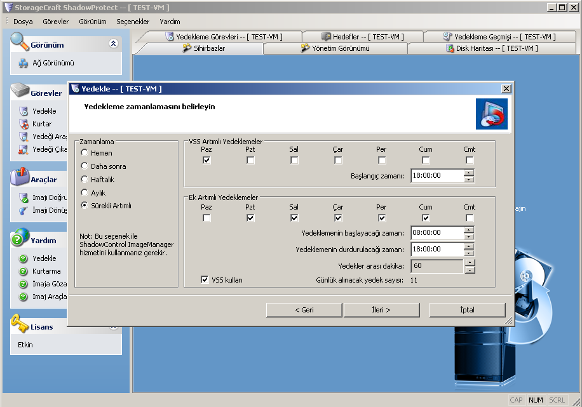The height and width of the screenshot is (407, 582).
Task: Click the Yardım globe panel icon
Action: [x=20, y=237]
